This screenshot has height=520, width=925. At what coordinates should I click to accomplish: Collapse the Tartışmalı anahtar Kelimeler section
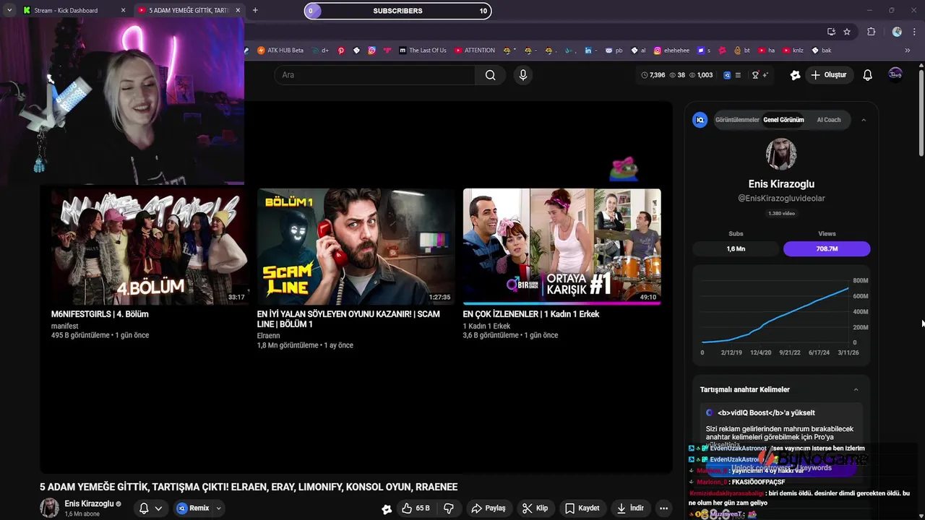point(856,390)
